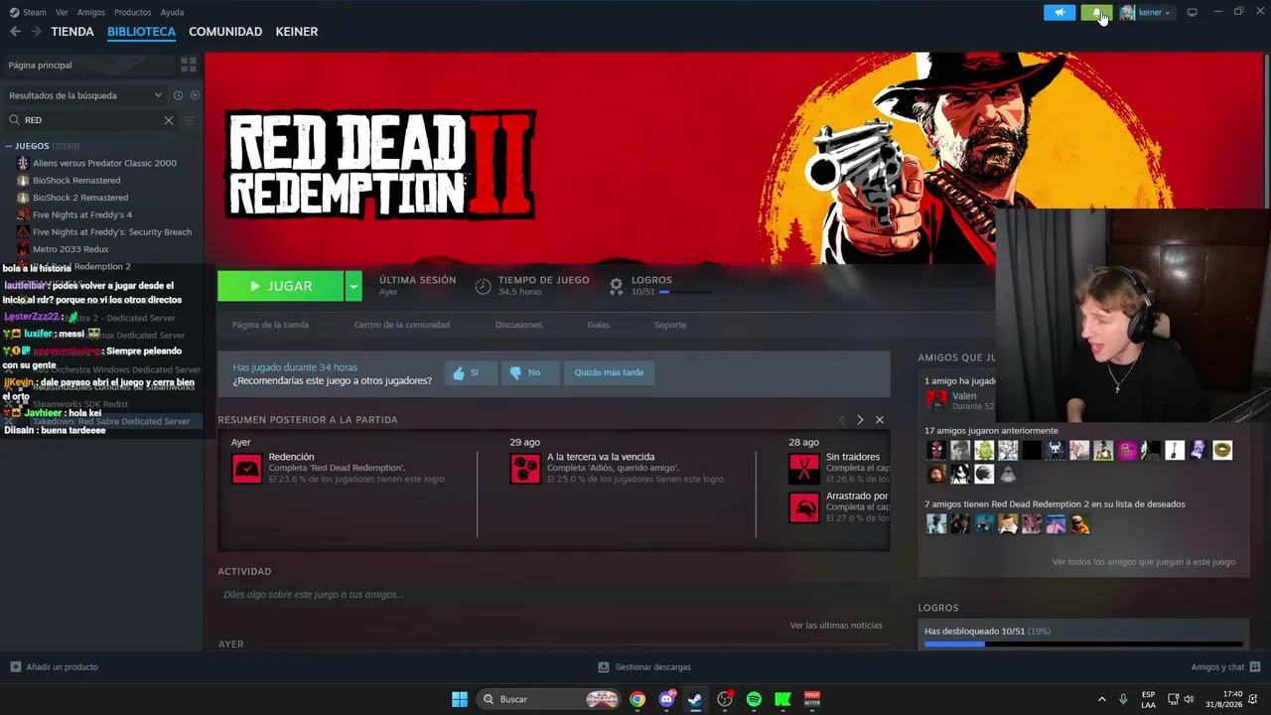Select BioShock Remastered in the list
The width and height of the screenshot is (1271, 715).
tap(76, 181)
